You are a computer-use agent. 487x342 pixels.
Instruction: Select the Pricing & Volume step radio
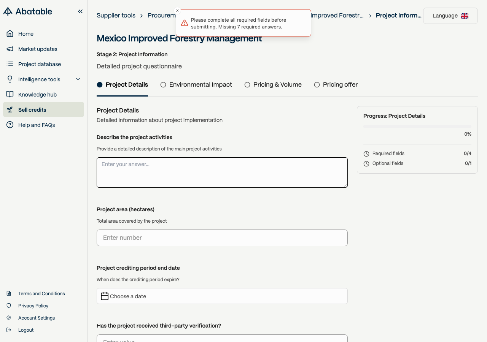[x=247, y=85]
